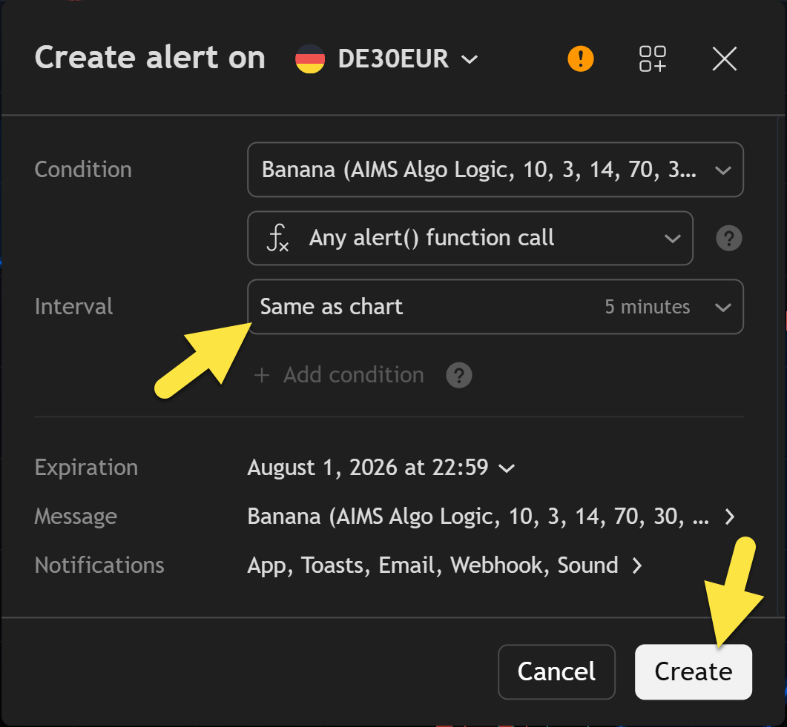Click the alert presets grid icon
Image resolution: width=787 pixels, height=727 pixels.
[653, 59]
